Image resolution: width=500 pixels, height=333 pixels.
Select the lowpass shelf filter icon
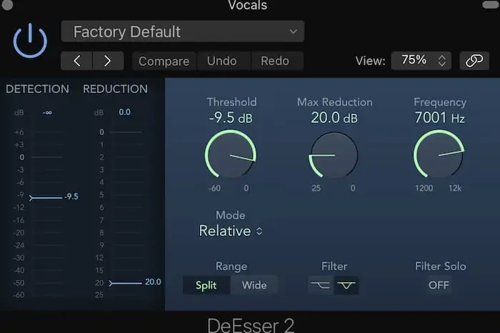pyautogui.click(x=321, y=285)
